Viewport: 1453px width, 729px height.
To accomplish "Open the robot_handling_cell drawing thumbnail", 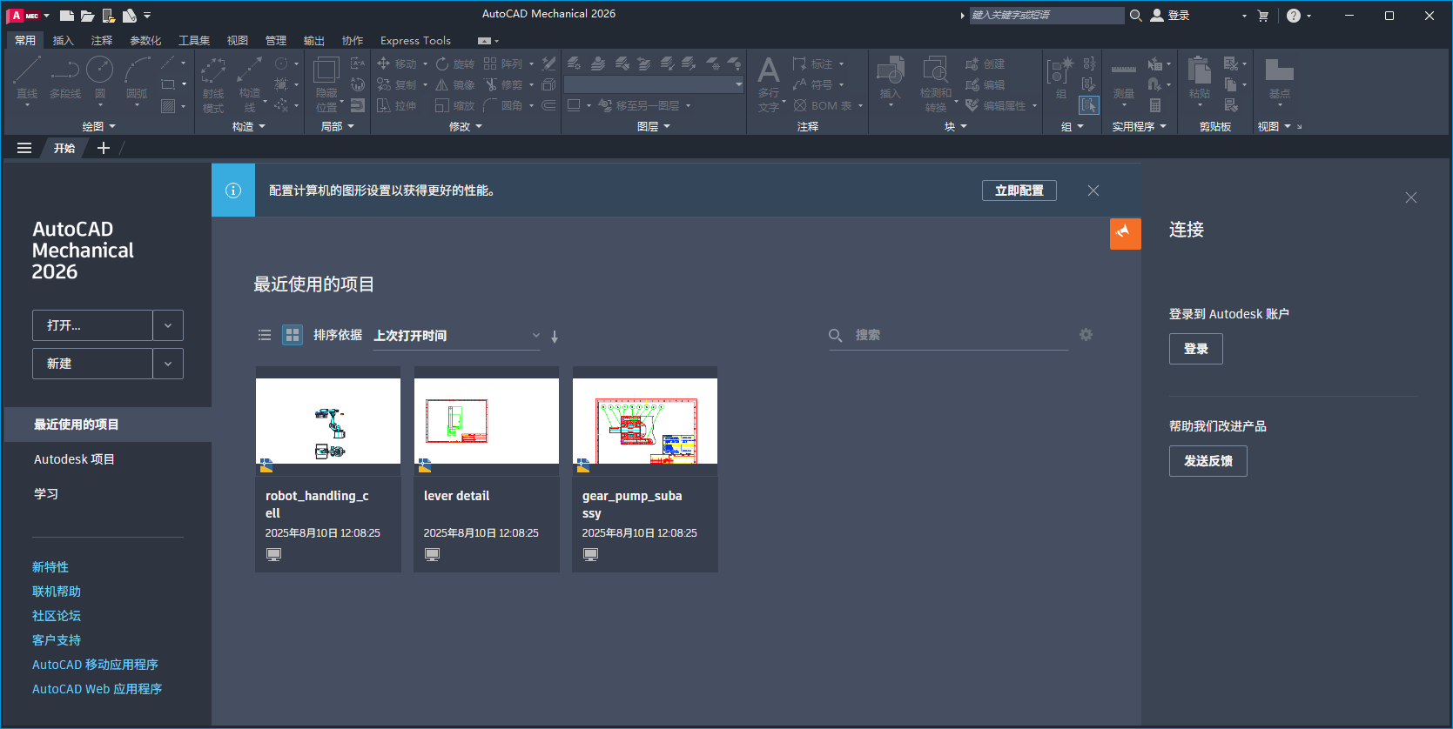I will pyautogui.click(x=328, y=421).
